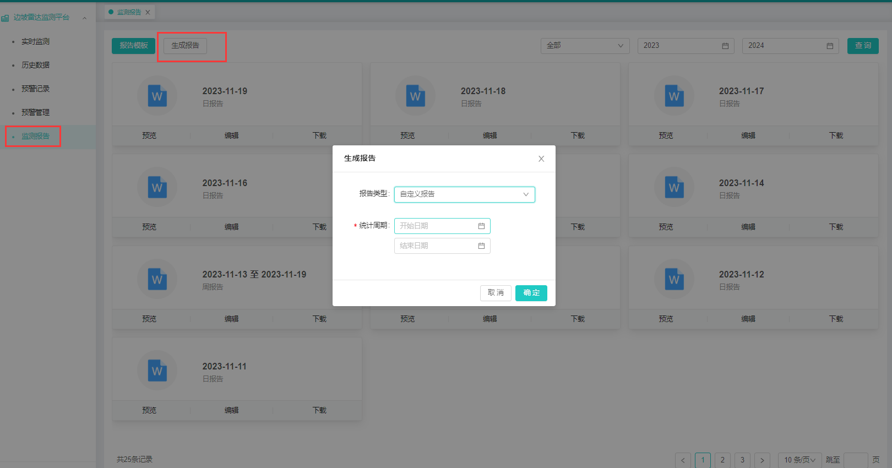Click calendar icon in the 2024 date filter
The height and width of the screenshot is (468, 892).
pos(830,46)
